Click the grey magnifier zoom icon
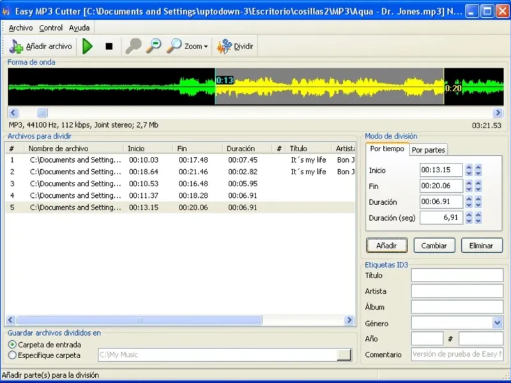This screenshot has width=511, height=383. (133, 46)
